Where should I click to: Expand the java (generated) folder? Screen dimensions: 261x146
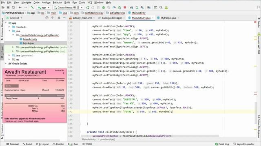pyautogui.click(x=9, y=55)
